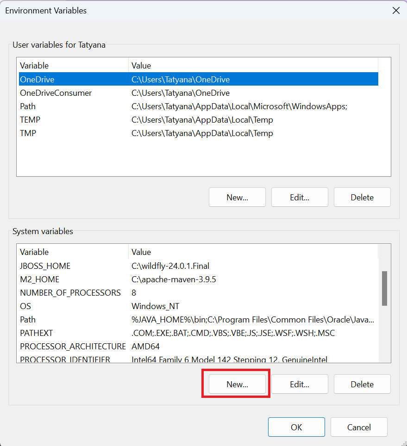Confirm changes with the OK button
Viewport: 407px width, 446px height.
coord(296,427)
